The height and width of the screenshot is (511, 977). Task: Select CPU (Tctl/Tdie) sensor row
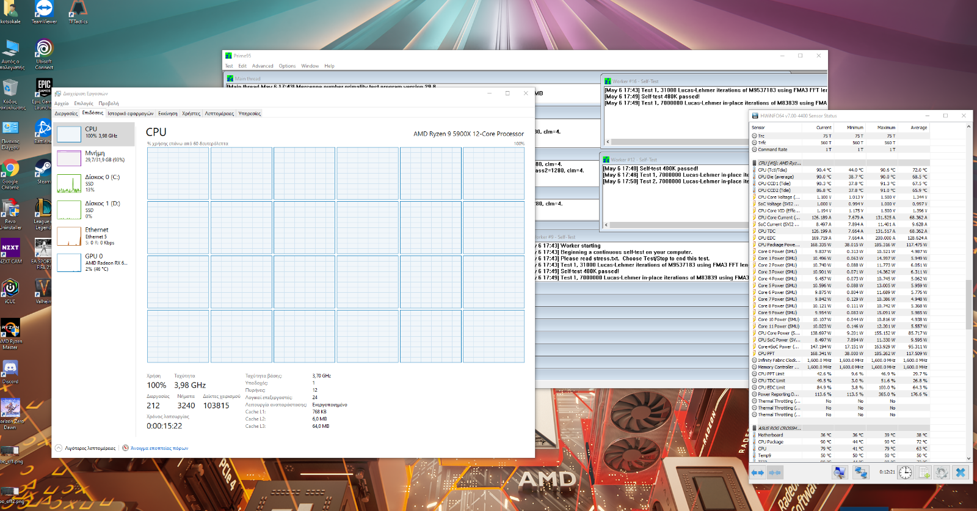coord(840,170)
